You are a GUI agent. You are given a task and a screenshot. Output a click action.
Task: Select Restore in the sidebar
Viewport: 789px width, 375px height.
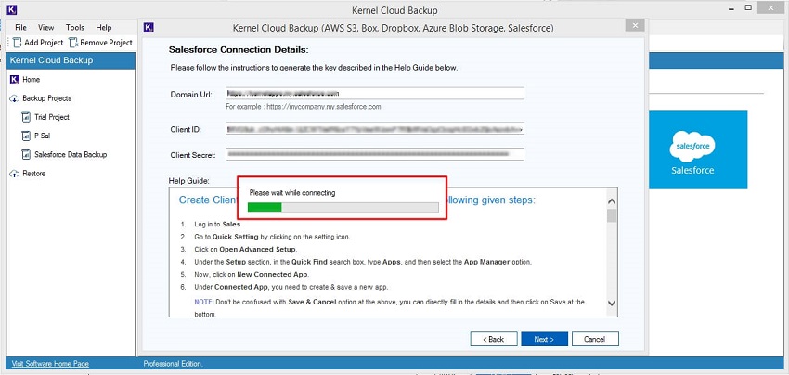pyautogui.click(x=33, y=174)
